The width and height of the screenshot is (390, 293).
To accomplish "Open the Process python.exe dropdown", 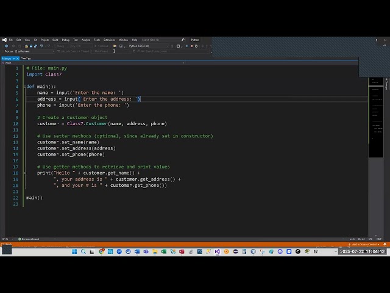I will pos(35,51).
